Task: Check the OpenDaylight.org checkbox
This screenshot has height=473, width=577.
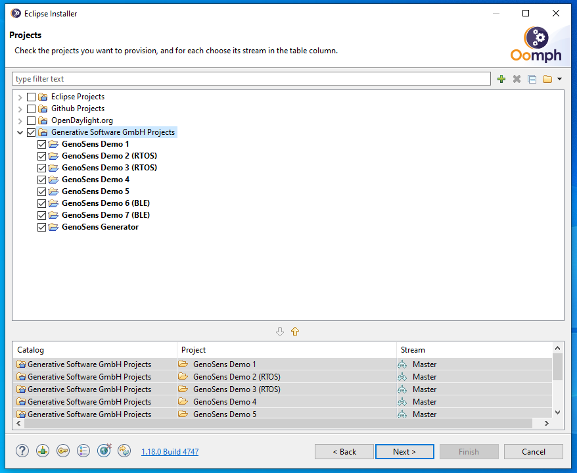Action: pos(32,120)
